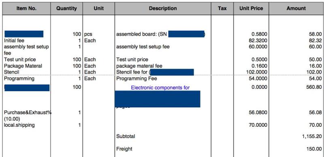The image size is (324, 157).
Task: Click the Description column header
Action: click(163, 8)
